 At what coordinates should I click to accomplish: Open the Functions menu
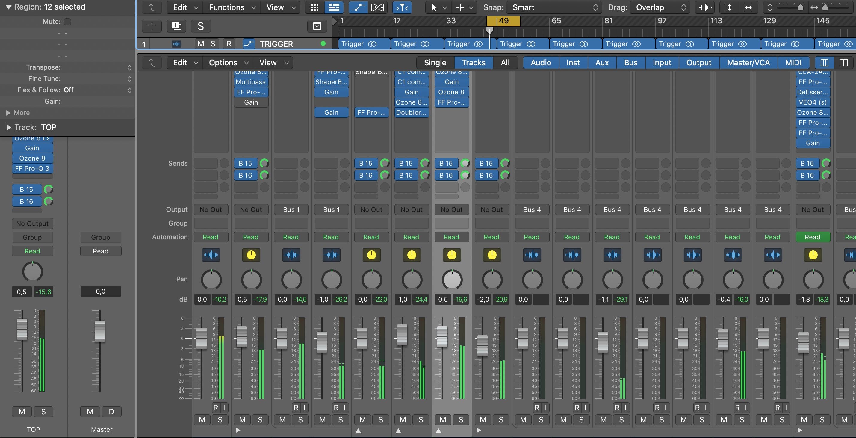[227, 7]
